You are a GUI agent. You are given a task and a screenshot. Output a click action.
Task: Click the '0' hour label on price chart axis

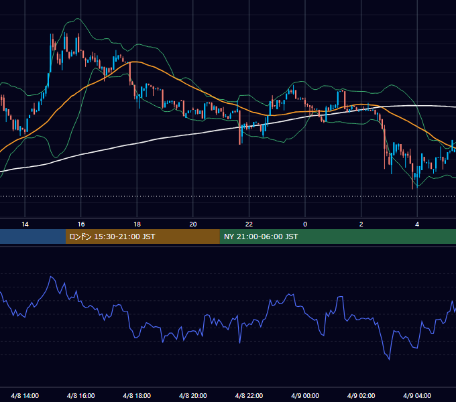[x=305, y=224]
